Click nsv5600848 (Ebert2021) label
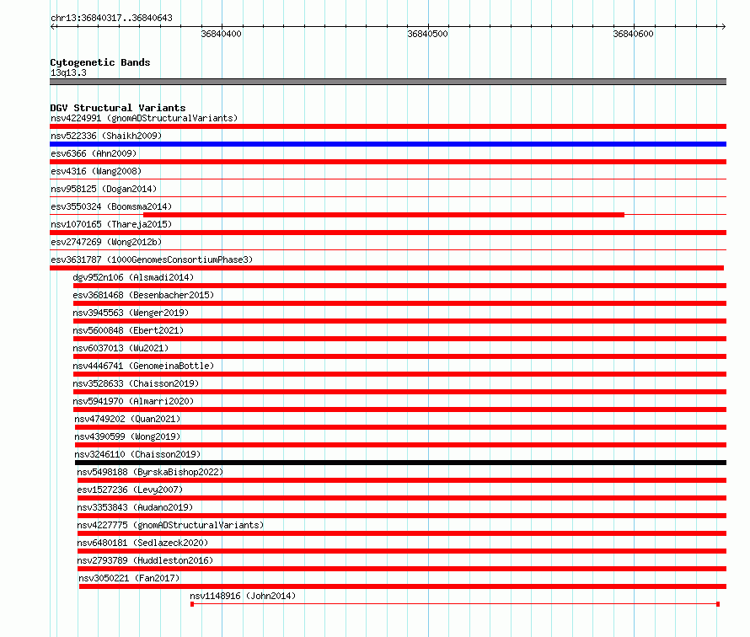The height and width of the screenshot is (637, 750). pos(128,330)
